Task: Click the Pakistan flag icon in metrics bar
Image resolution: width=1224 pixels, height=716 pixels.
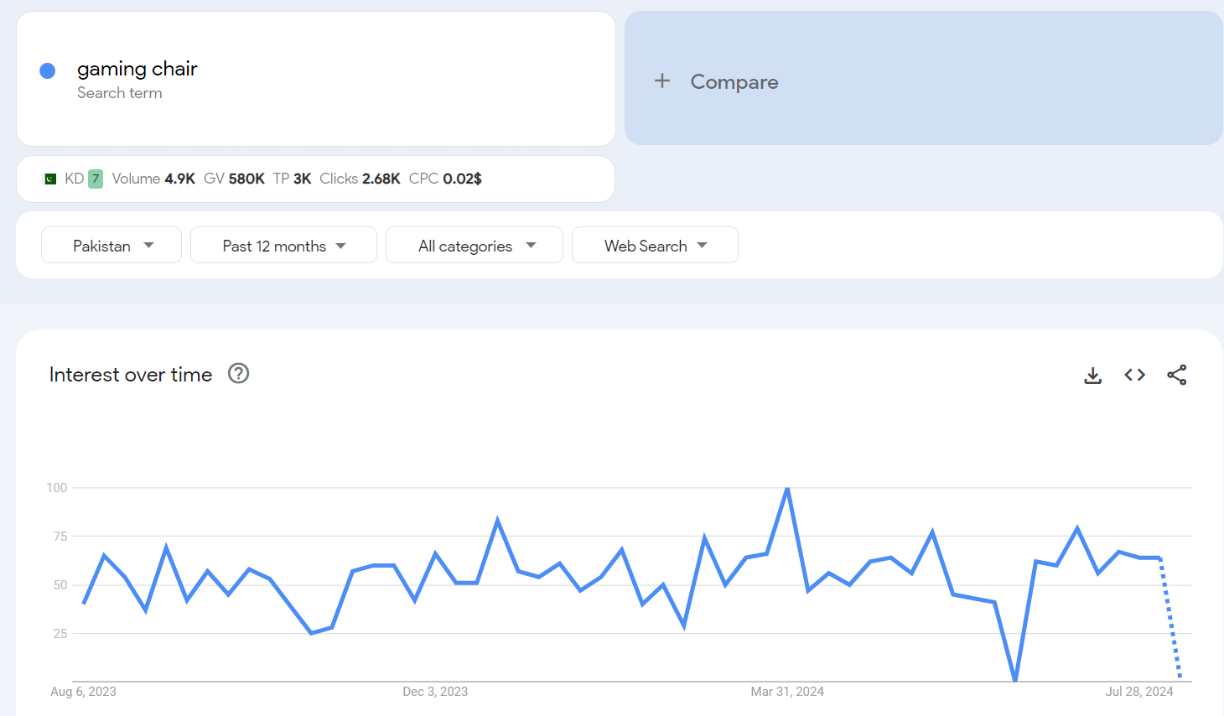Action: (x=50, y=179)
